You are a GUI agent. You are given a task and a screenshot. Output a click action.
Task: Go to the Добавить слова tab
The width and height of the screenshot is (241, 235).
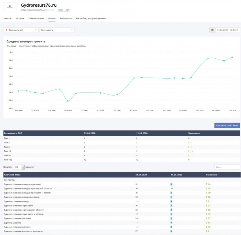click(x=36, y=18)
